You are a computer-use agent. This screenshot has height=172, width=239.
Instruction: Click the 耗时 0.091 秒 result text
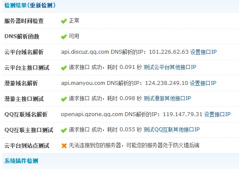pos(124,67)
